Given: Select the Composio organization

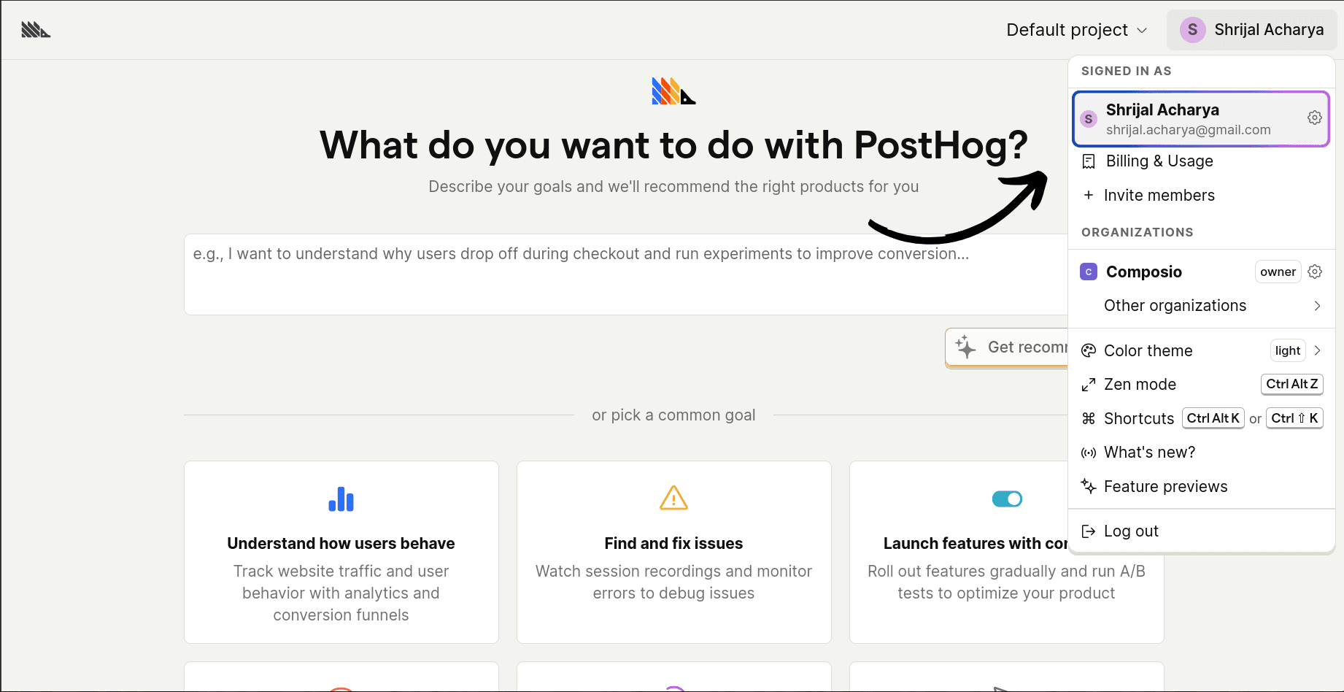Looking at the screenshot, I should [1201, 272].
